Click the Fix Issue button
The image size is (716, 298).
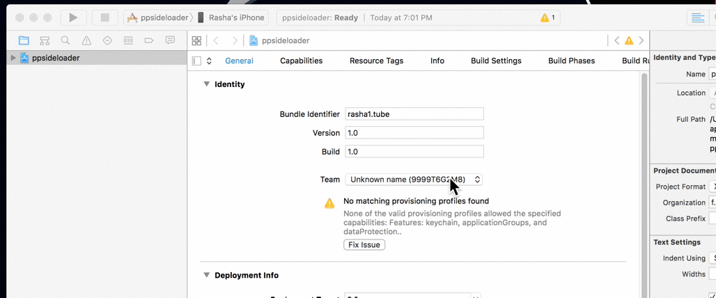tap(364, 245)
